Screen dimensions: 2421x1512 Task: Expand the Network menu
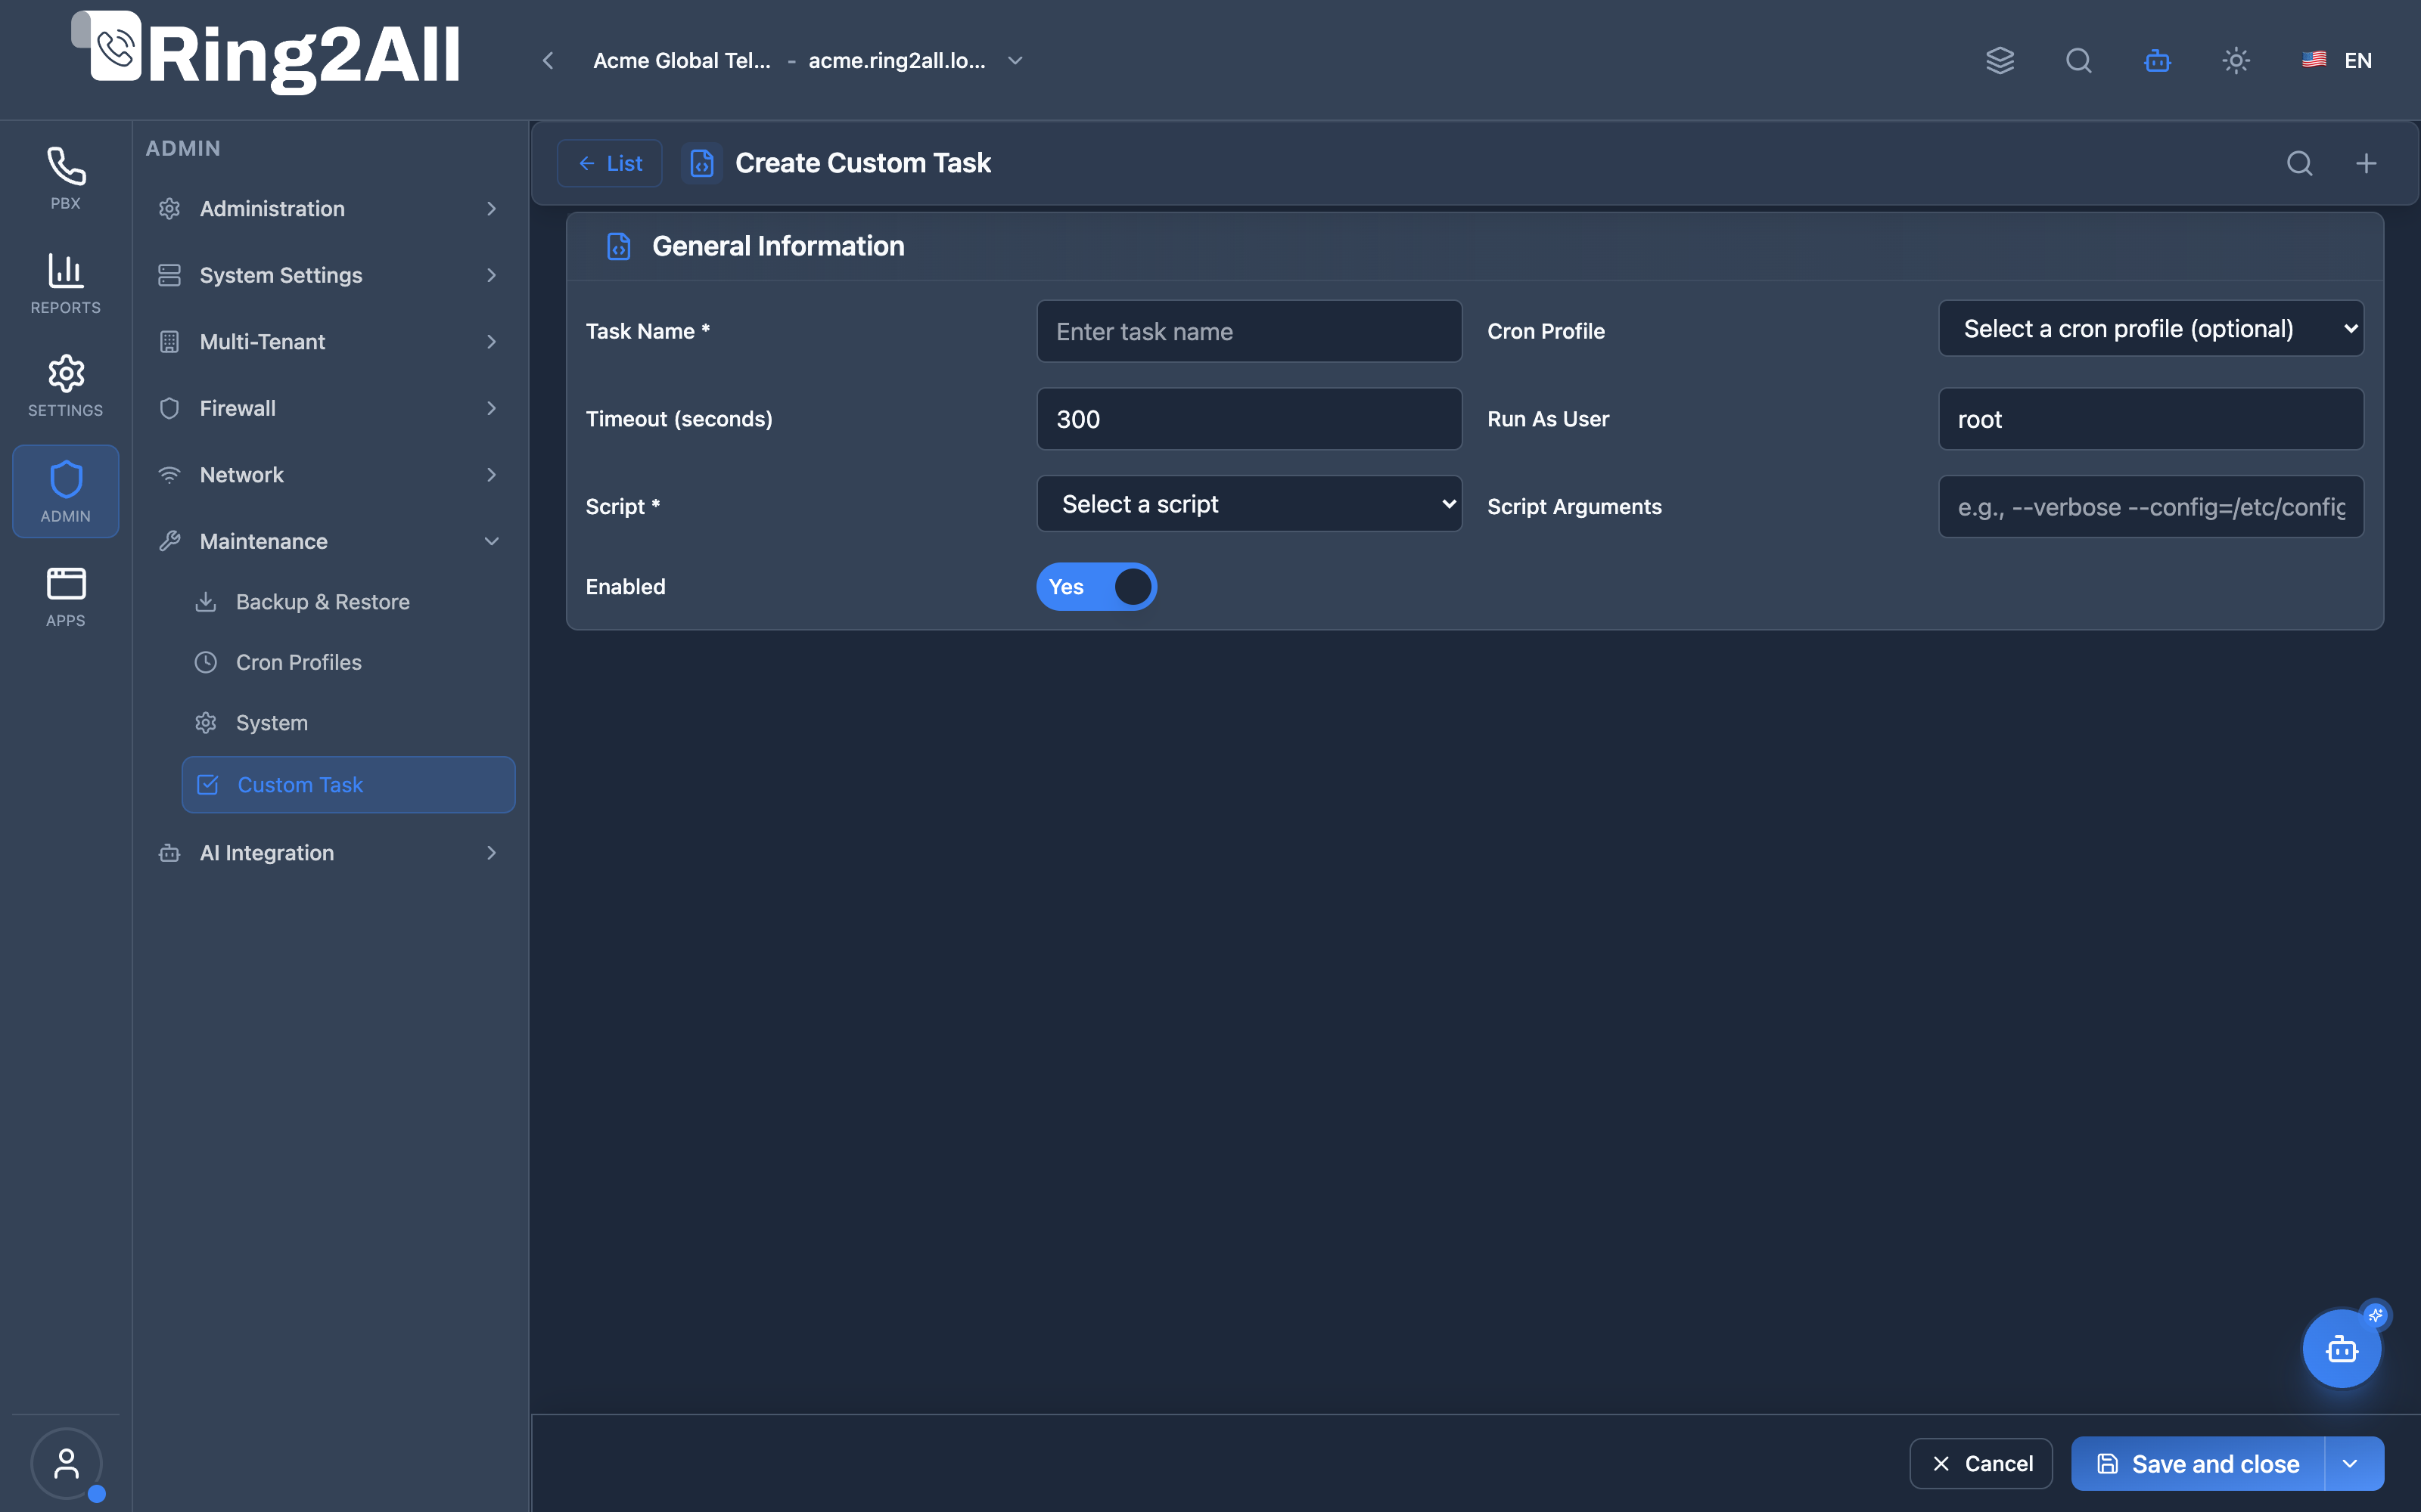[329, 475]
